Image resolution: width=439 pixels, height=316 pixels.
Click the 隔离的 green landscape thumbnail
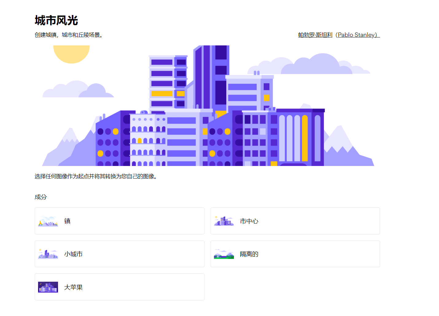pyautogui.click(x=224, y=254)
